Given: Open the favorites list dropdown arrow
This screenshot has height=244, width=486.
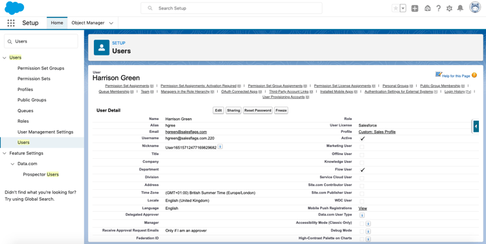Looking at the screenshot, I should click(x=403, y=8).
